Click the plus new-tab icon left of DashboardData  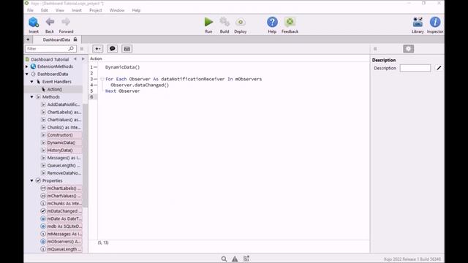click(x=28, y=39)
